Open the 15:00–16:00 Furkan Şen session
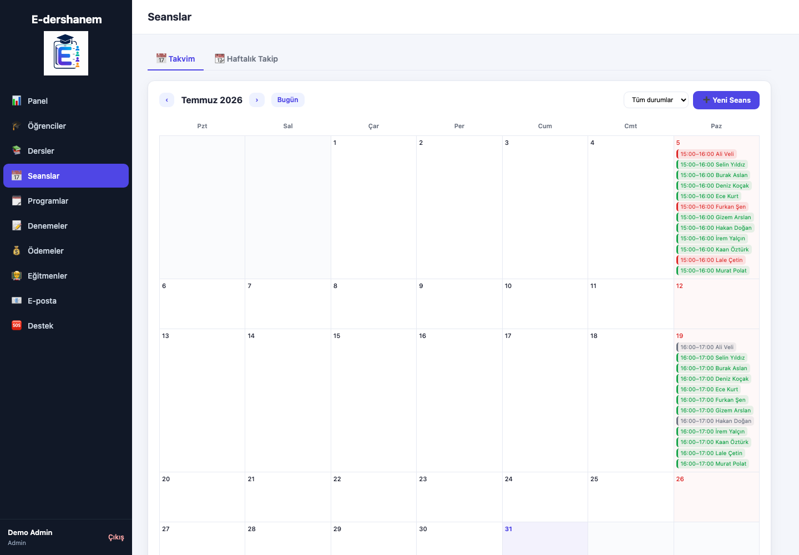Image resolution: width=799 pixels, height=555 pixels. [x=712, y=207]
